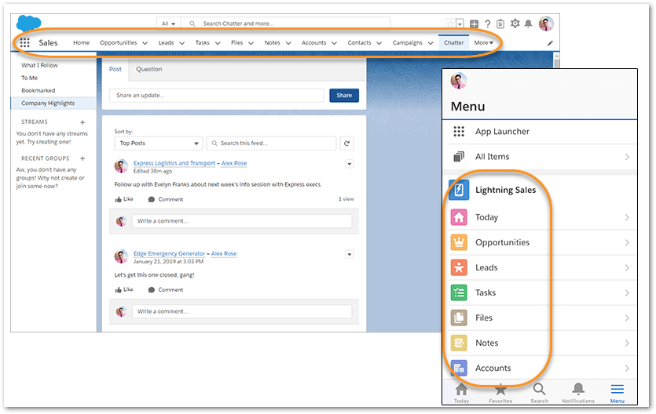Click the global actions plus icon
This screenshot has width=656, height=414.
point(474,24)
